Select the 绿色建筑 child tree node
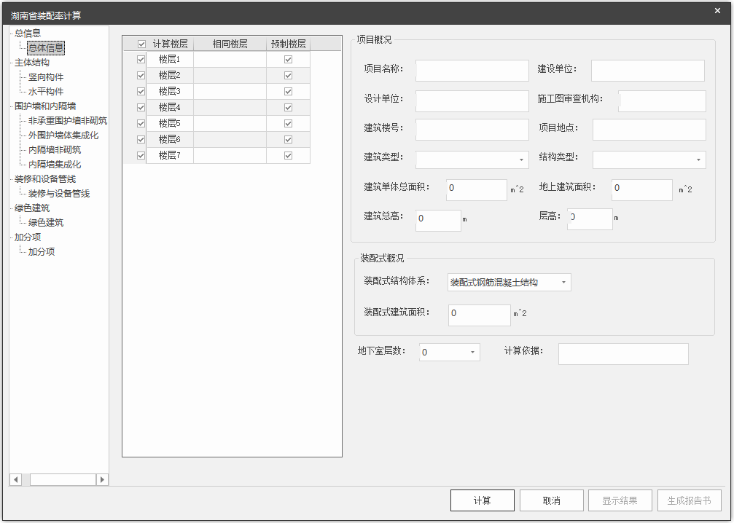734x523 pixels. (x=46, y=223)
